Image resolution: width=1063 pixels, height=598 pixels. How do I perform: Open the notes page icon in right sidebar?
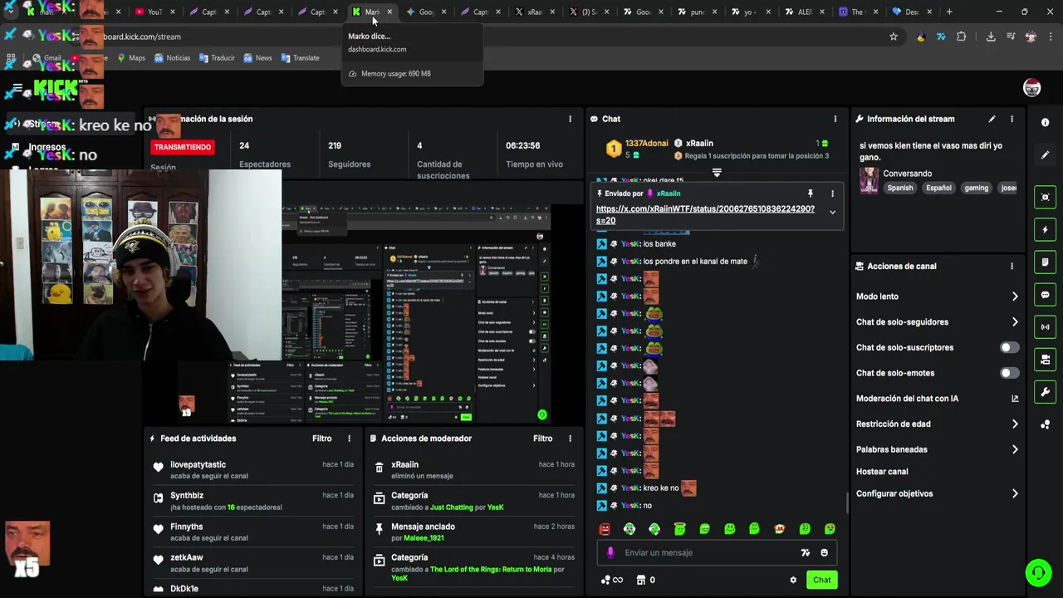1045,262
